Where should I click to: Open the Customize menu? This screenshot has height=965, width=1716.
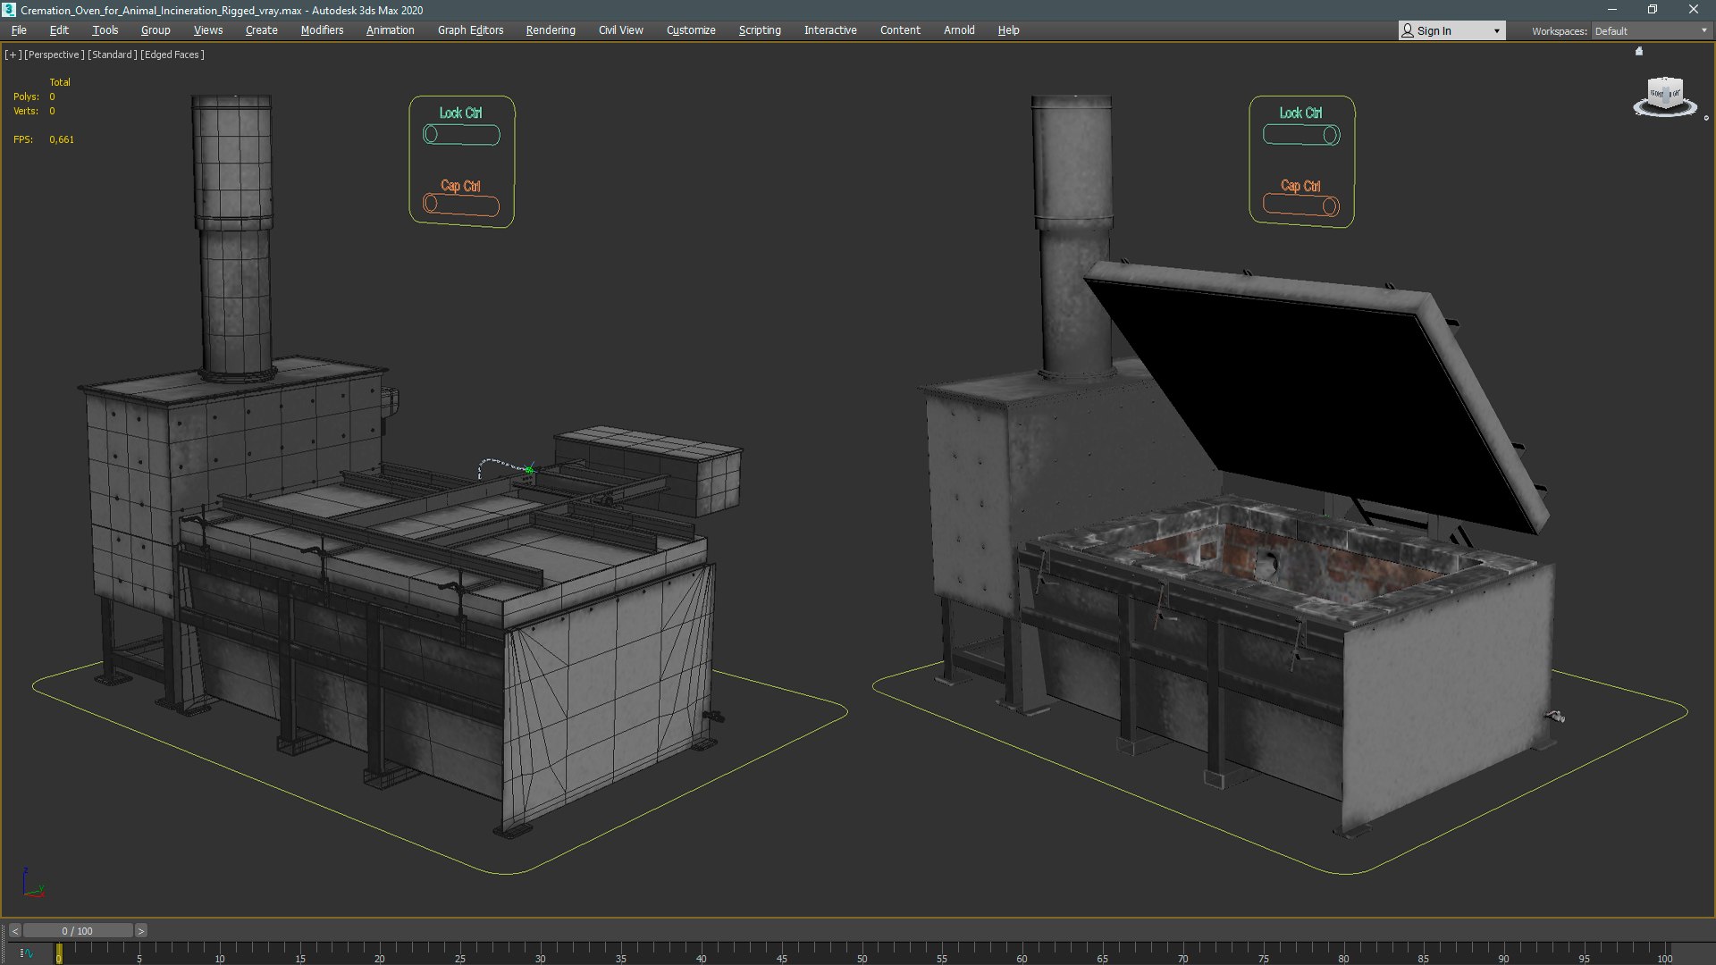click(x=691, y=29)
